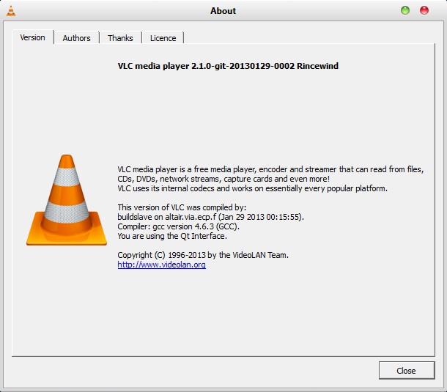The width and height of the screenshot is (447, 392).
Task: Click the 'Compiler: gcc version 4.6.3 (GCC).' line
Action: [179, 226]
